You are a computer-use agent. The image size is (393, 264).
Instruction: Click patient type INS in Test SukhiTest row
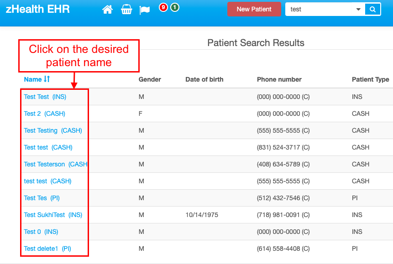[357, 215]
